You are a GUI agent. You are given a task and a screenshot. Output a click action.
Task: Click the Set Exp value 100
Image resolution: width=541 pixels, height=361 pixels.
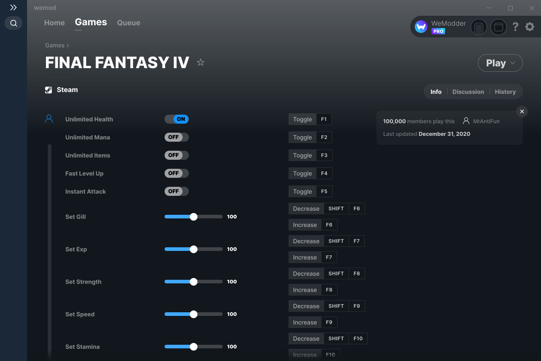pos(232,249)
